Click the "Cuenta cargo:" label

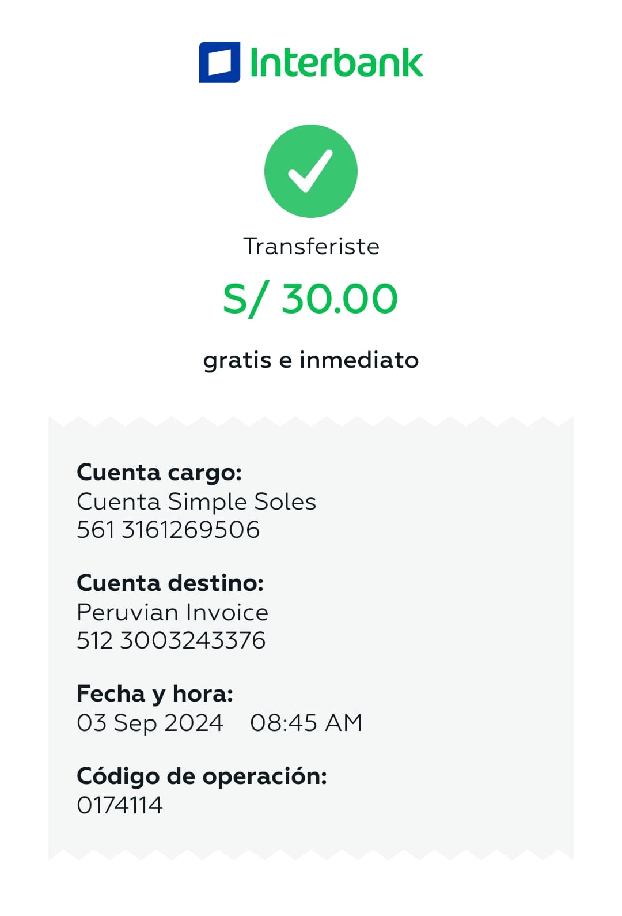coord(160,473)
